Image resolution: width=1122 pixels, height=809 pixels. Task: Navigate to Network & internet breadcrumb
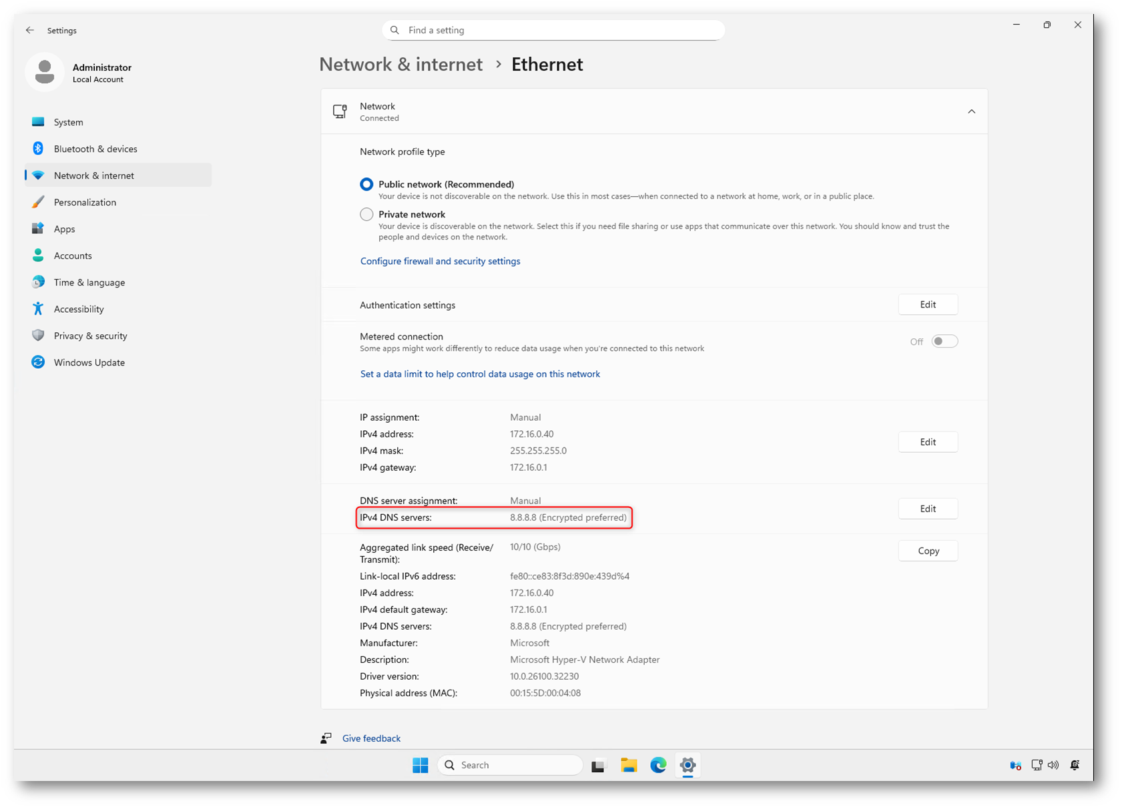point(400,65)
